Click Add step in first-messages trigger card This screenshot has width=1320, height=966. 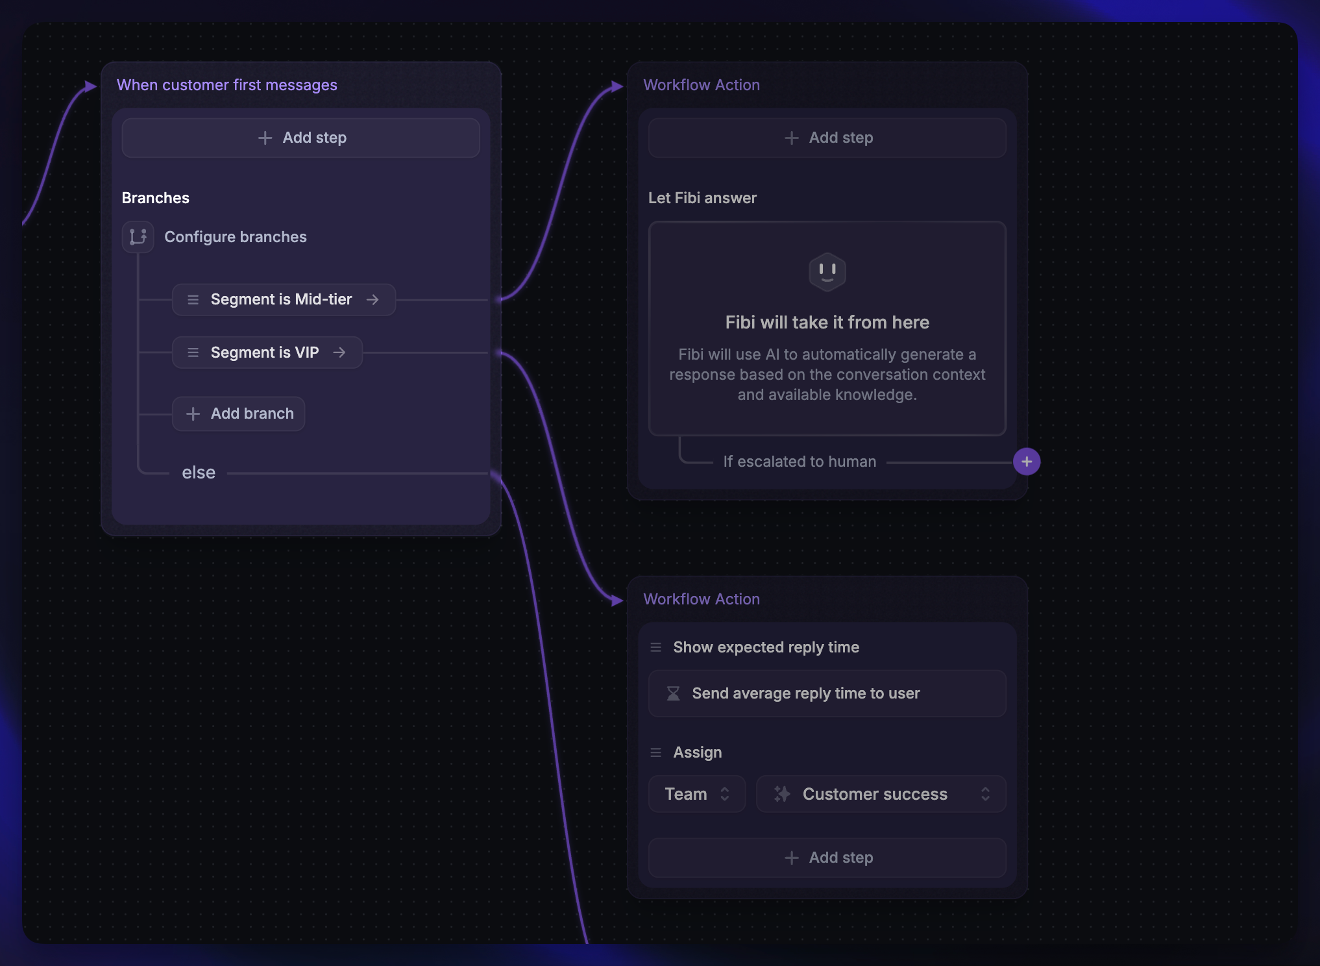301,138
